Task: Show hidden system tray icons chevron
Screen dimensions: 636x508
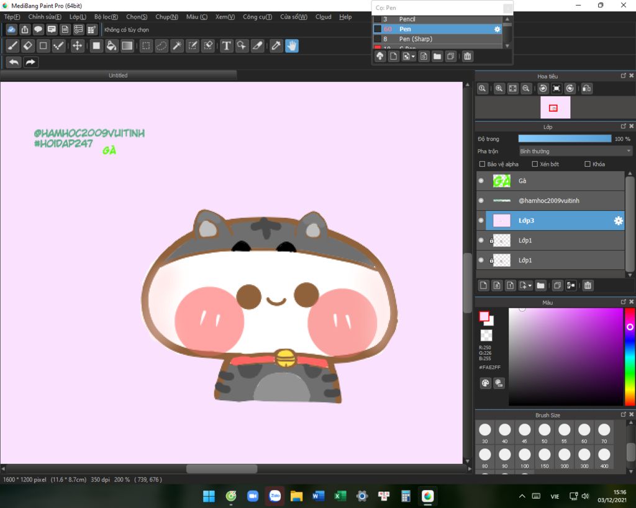Action: coord(522,496)
